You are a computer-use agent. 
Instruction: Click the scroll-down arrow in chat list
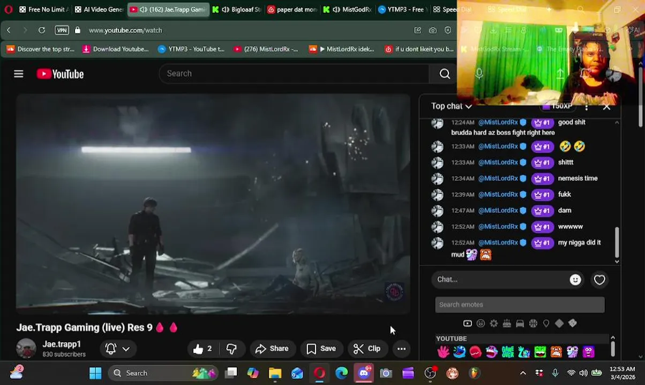[617, 261]
